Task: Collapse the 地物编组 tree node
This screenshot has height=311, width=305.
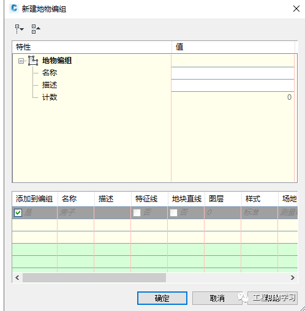Action: 21,61
